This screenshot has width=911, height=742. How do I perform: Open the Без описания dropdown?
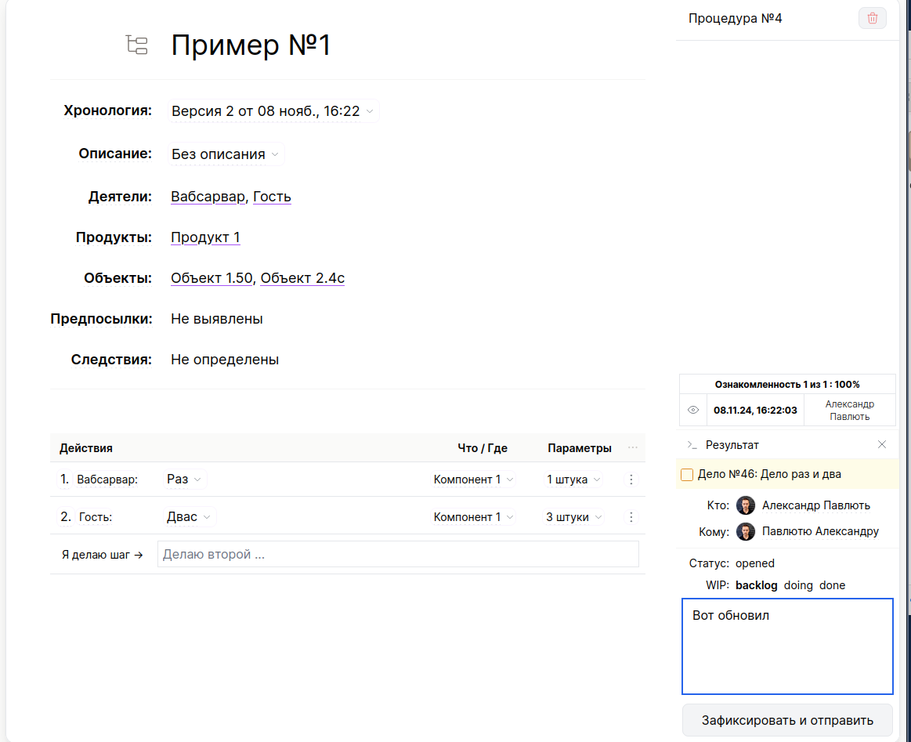[x=226, y=154]
